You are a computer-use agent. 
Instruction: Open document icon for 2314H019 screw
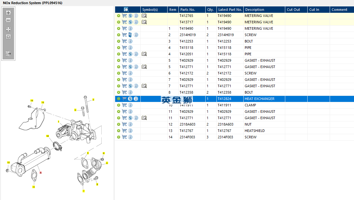(130, 35)
